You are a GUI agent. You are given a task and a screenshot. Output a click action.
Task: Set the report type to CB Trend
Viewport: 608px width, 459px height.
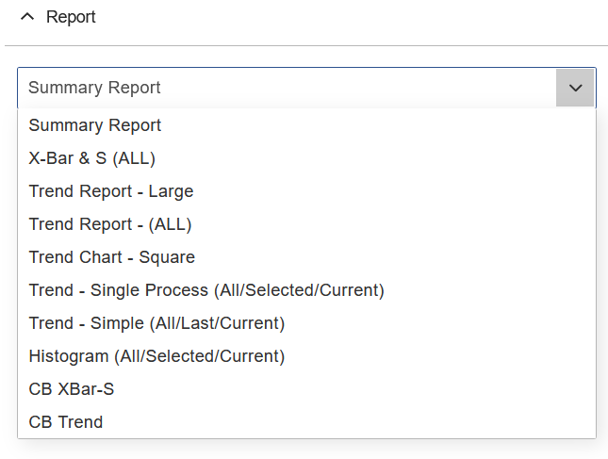66,422
